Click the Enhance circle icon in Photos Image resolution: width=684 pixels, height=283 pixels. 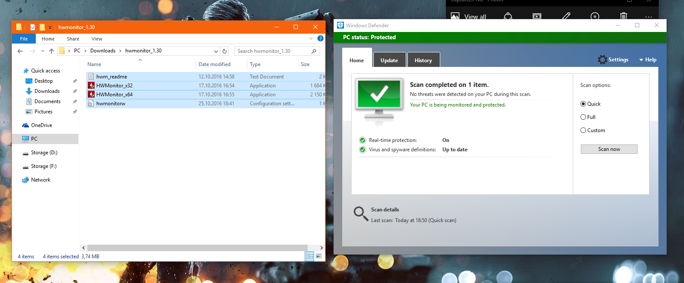(x=595, y=16)
